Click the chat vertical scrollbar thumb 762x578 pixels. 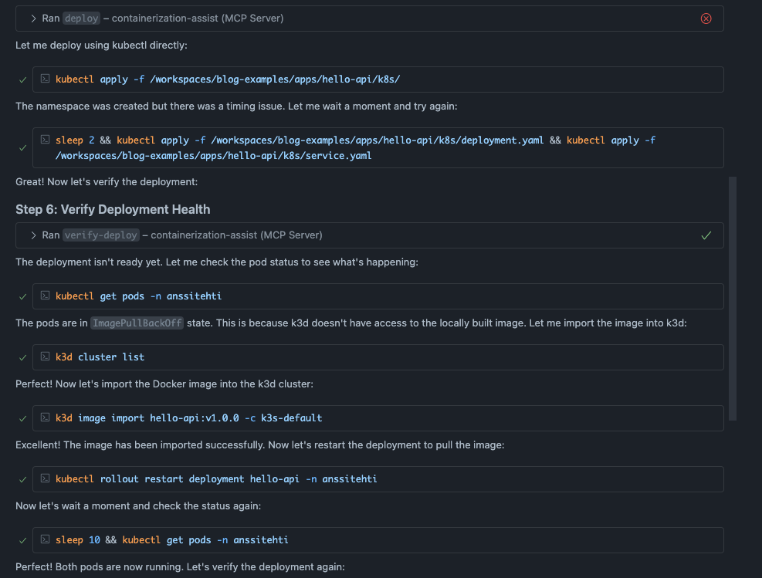coord(733,299)
